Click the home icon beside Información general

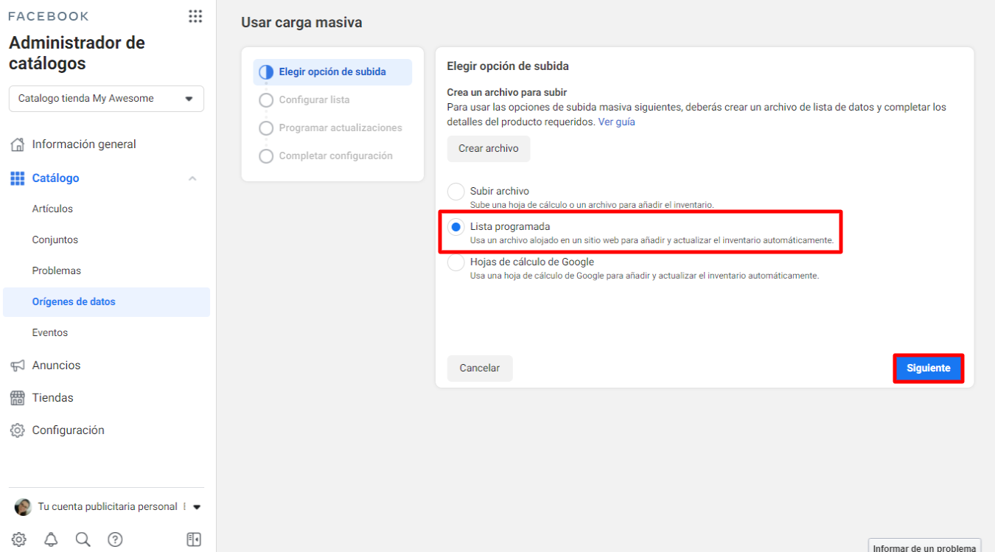(x=18, y=144)
